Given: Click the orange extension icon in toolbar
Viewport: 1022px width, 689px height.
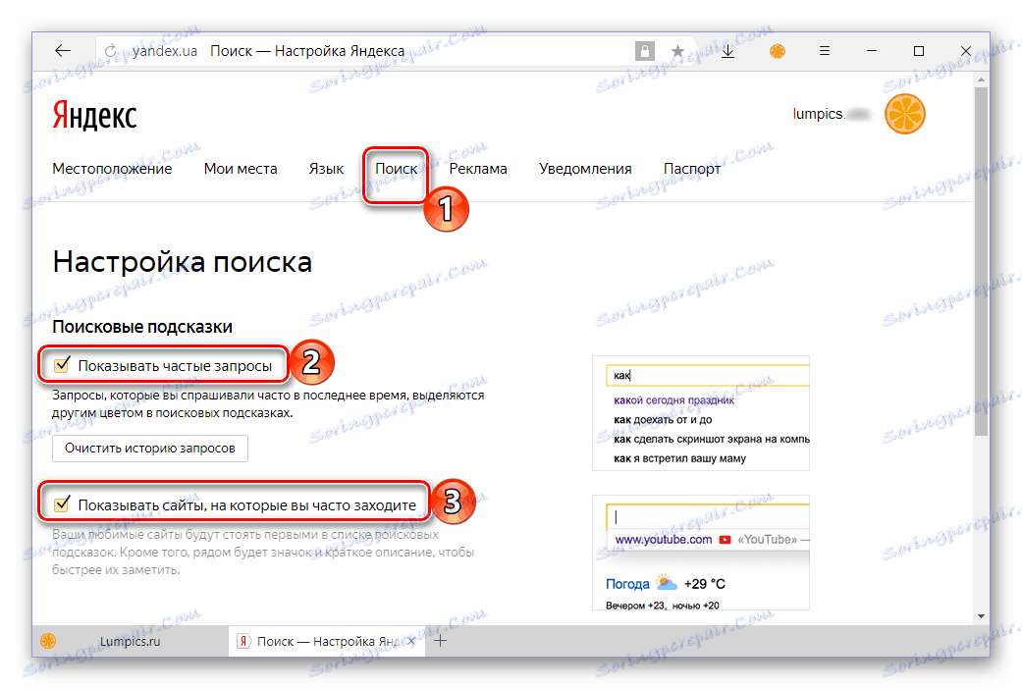Looking at the screenshot, I should pos(777,51).
